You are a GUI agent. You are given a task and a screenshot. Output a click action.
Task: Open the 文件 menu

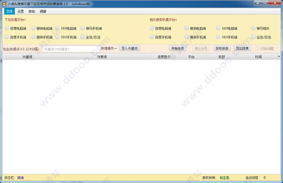[9, 11]
